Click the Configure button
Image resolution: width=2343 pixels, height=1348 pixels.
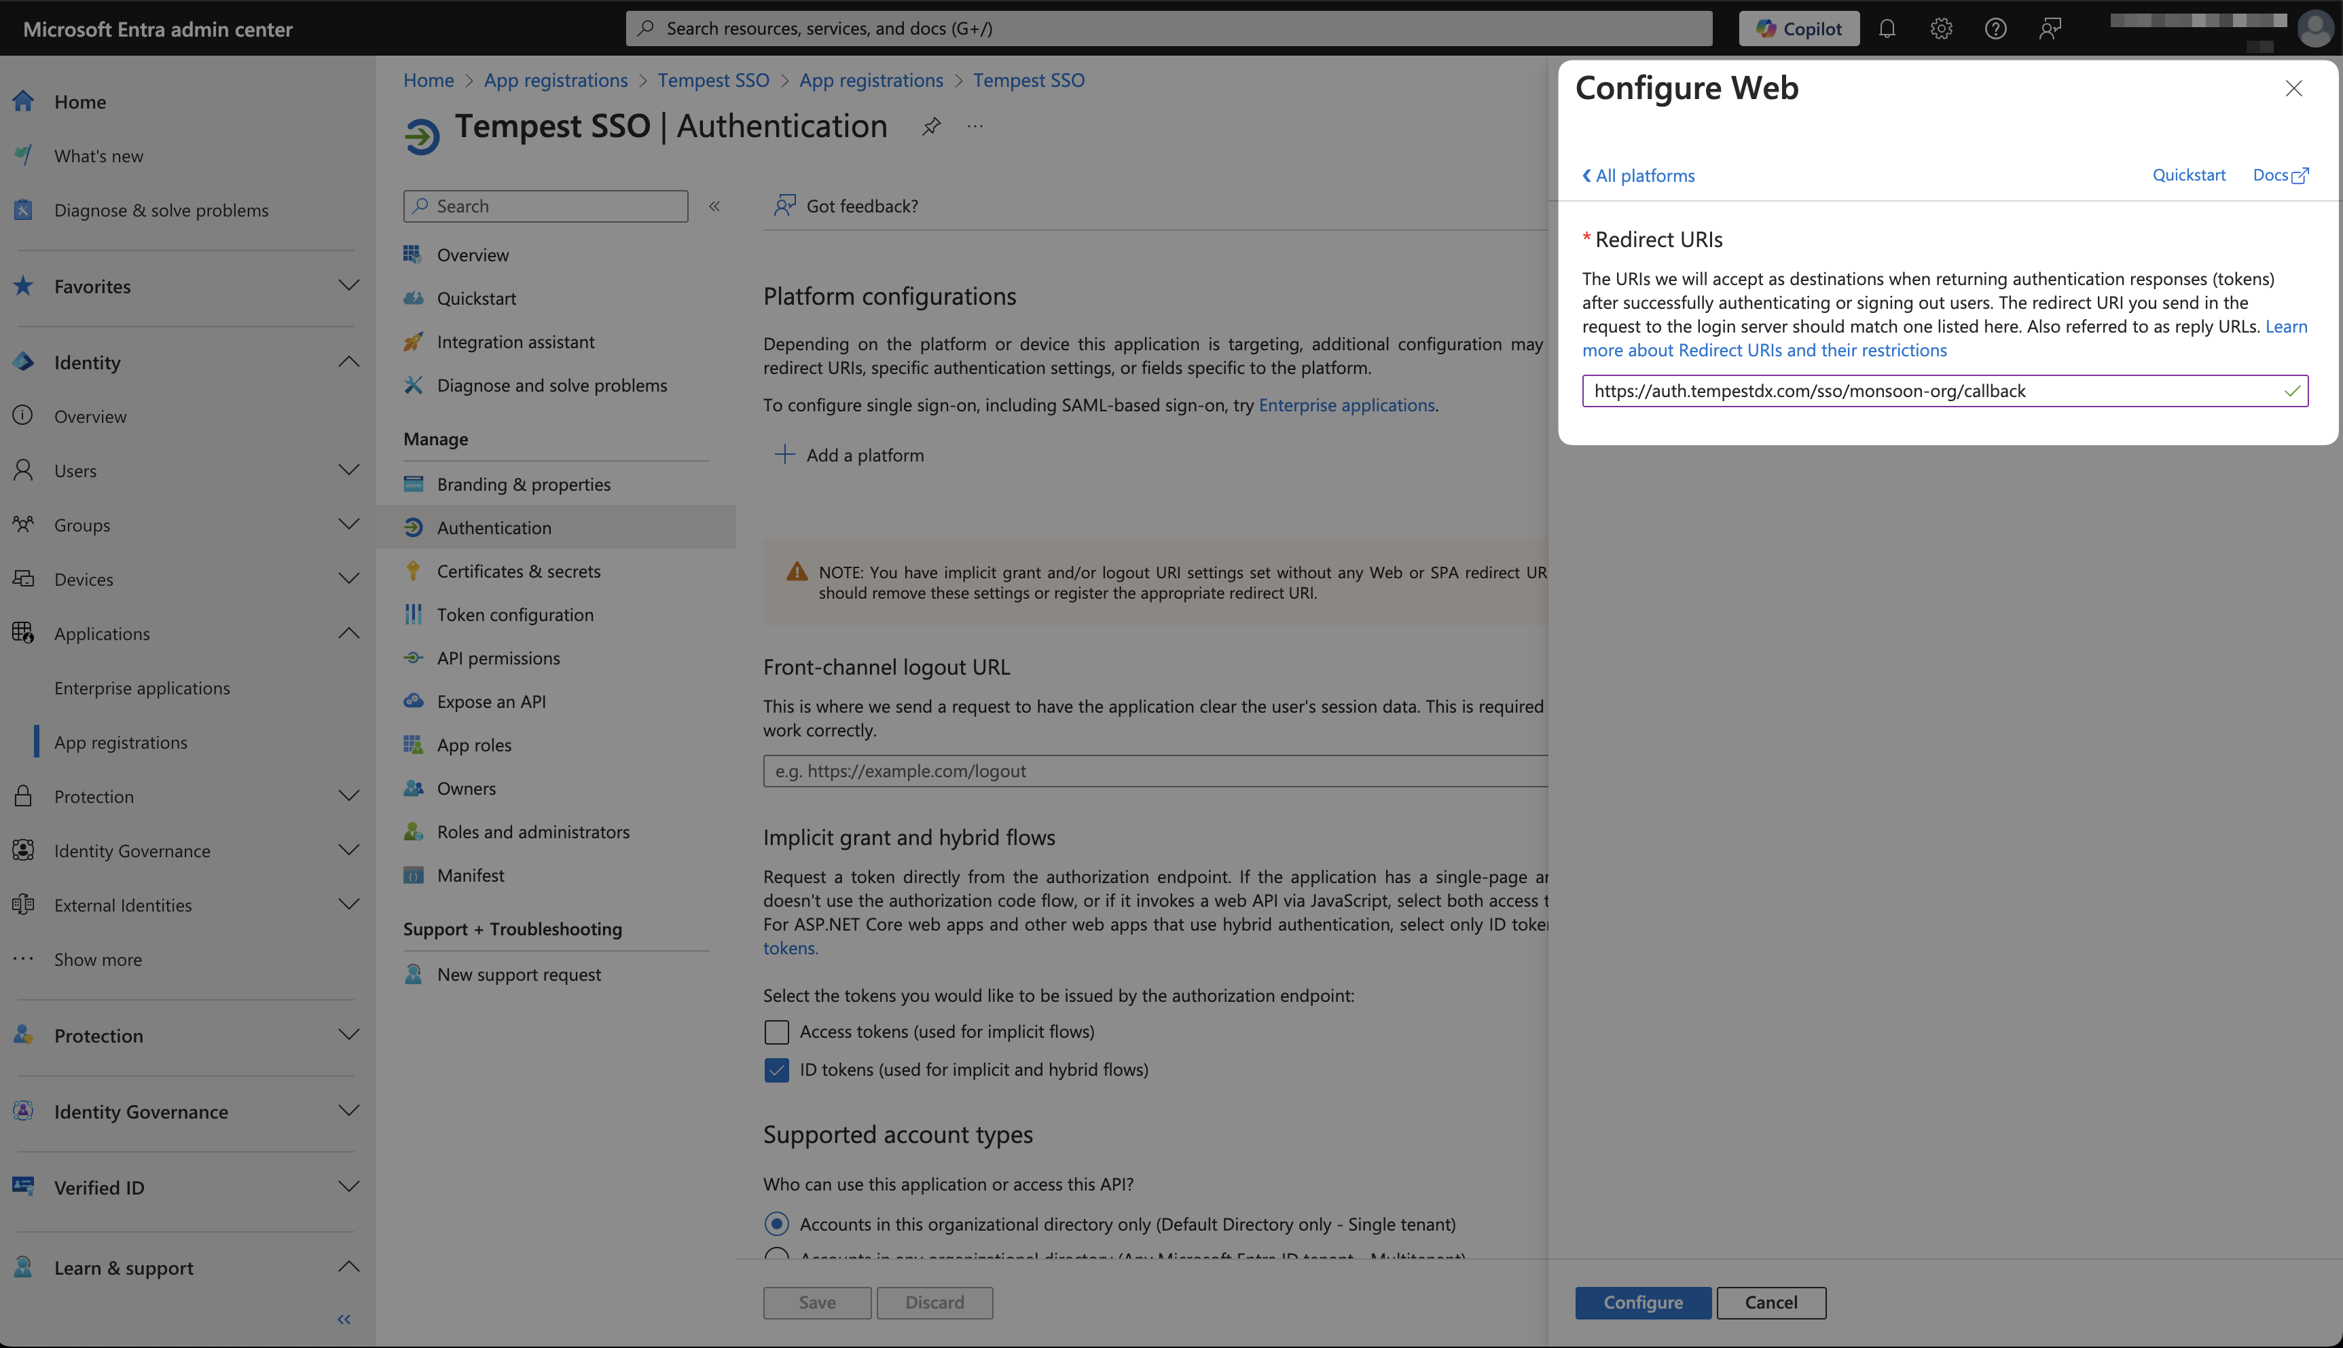point(1642,1302)
